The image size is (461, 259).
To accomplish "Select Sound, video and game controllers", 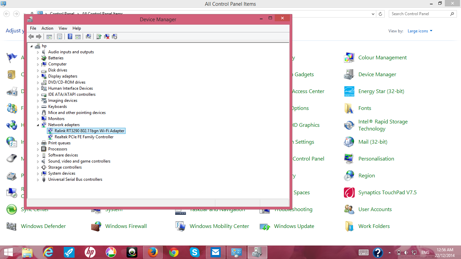I will coord(79,161).
